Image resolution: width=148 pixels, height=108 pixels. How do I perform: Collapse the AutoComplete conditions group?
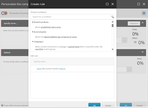32,32
